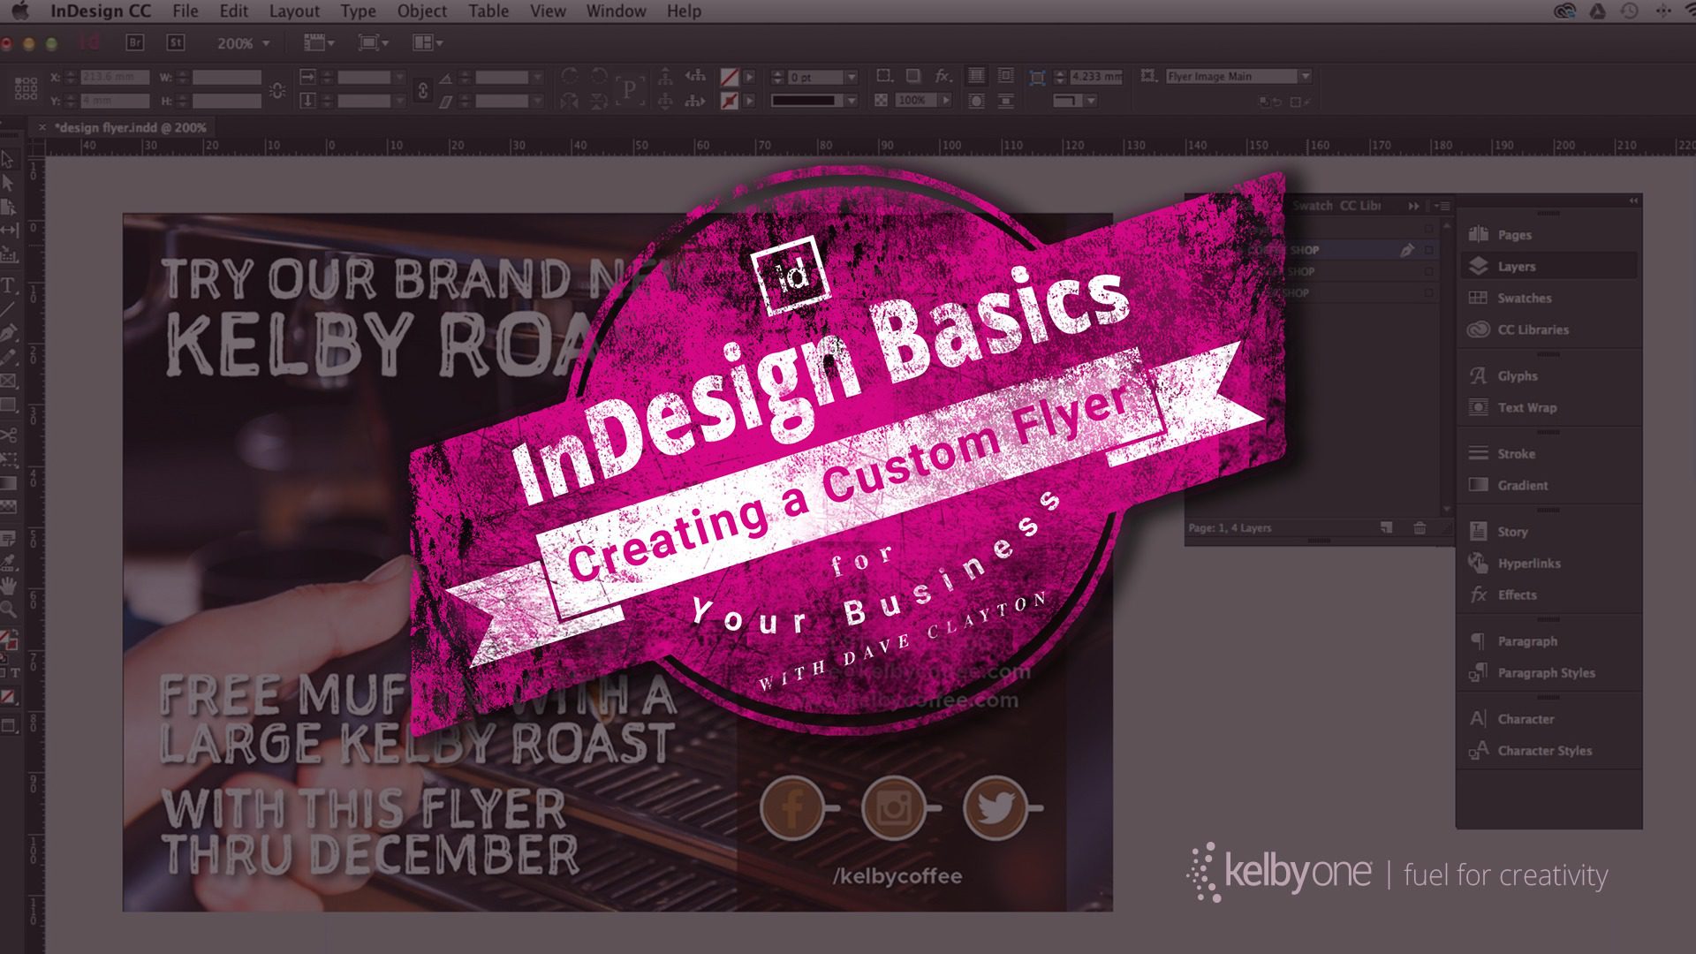This screenshot has height=954, width=1696.
Task: Select the Hand tool in the toolbox
Action: pyautogui.click(x=8, y=585)
